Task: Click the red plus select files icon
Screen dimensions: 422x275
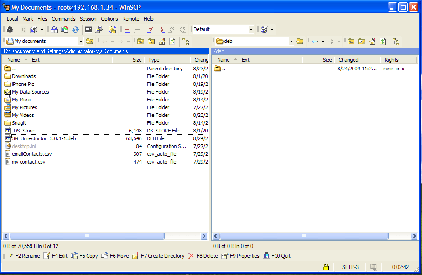Action: pos(127,30)
